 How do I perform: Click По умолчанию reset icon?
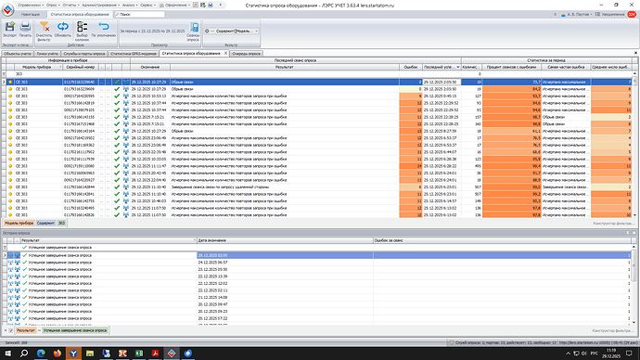click(x=104, y=27)
